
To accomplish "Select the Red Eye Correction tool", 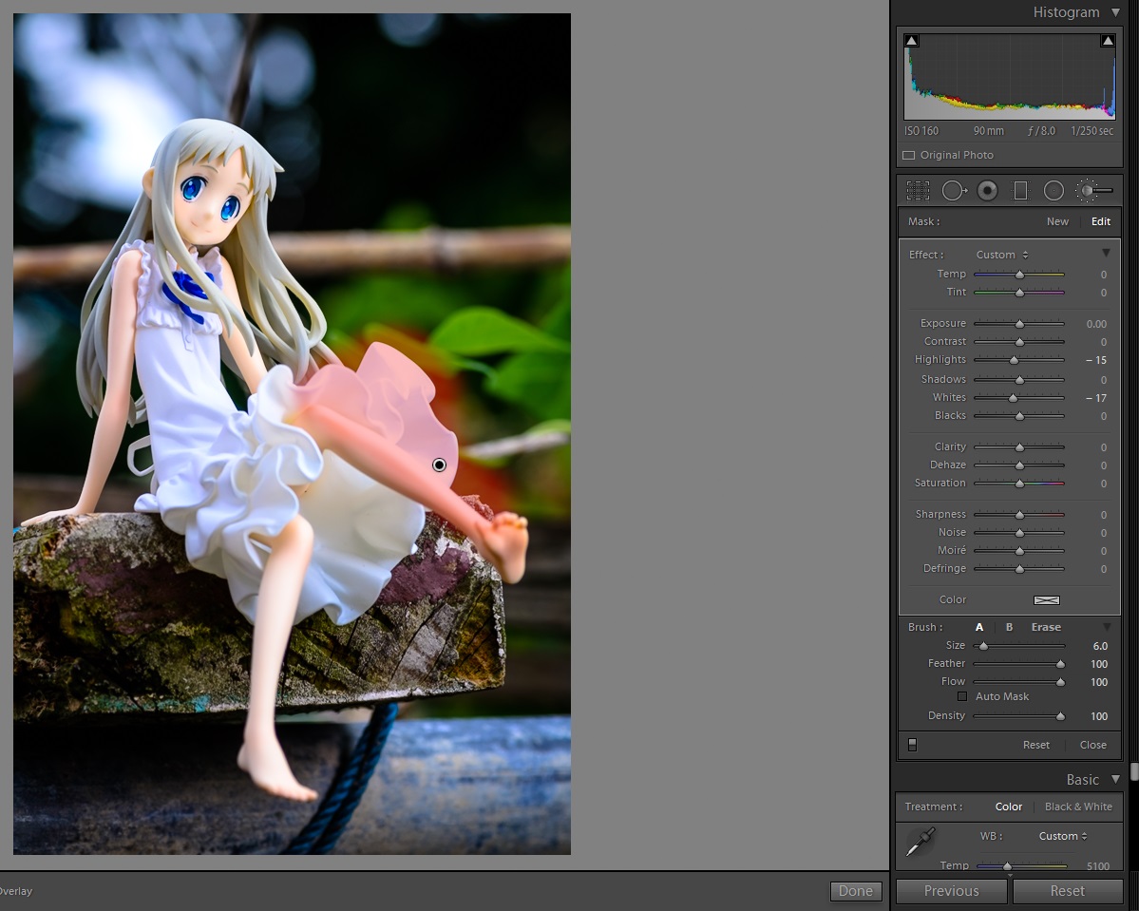I will pos(987,190).
